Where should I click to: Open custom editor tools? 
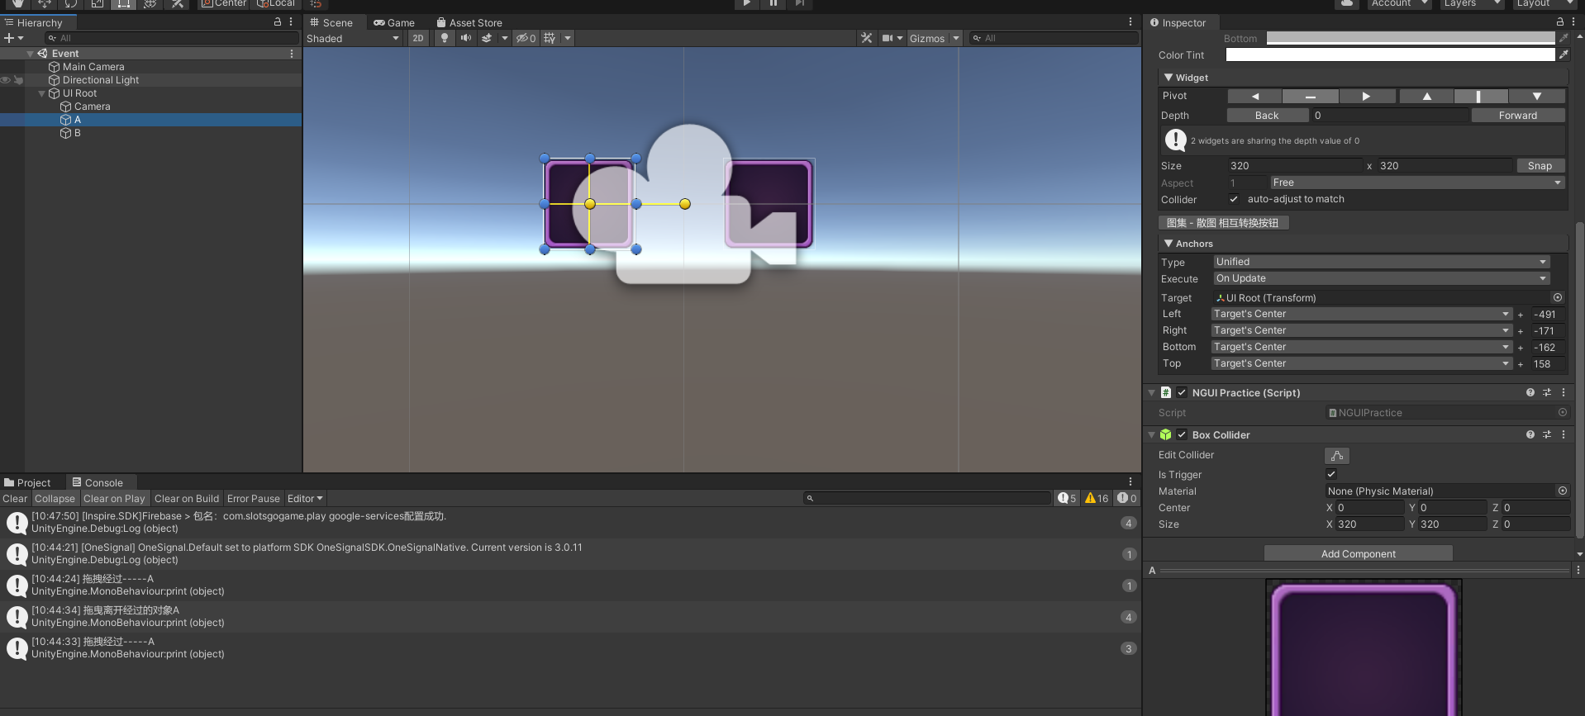177,3
